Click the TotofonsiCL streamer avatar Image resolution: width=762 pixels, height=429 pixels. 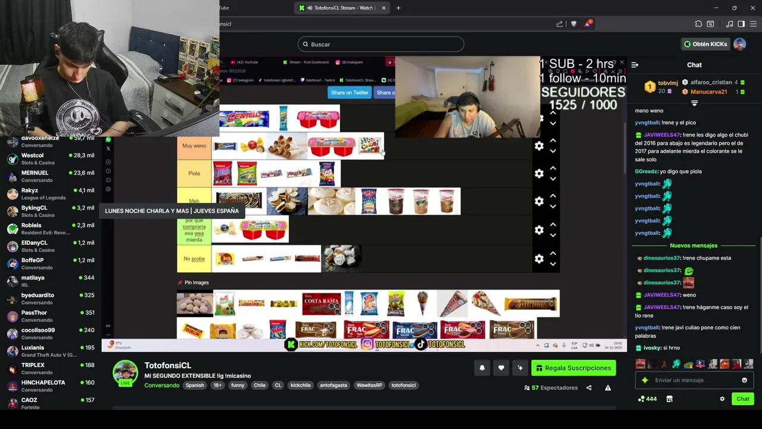(126, 374)
